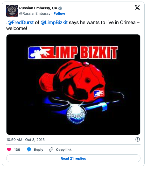The height and width of the screenshot is (171, 148).
Task: Click the Russian Embassy, UK display name
Action: (38, 8)
